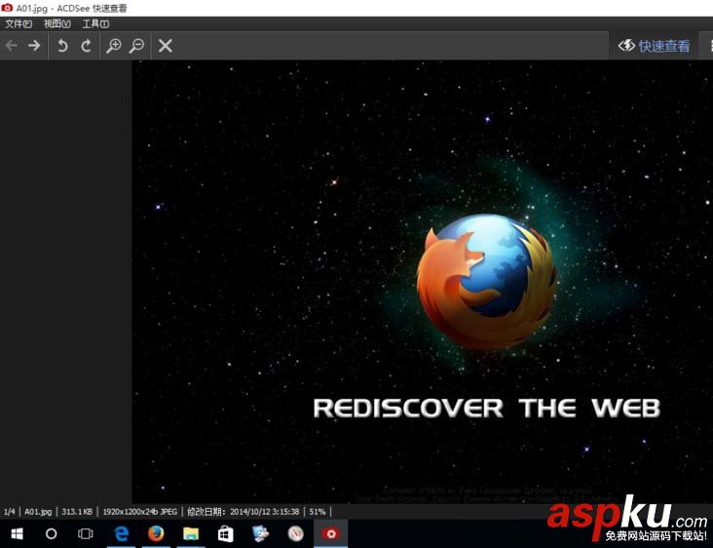Screen dimensions: 713x548
Task: Open Cortana search circle
Action: [52, 533]
